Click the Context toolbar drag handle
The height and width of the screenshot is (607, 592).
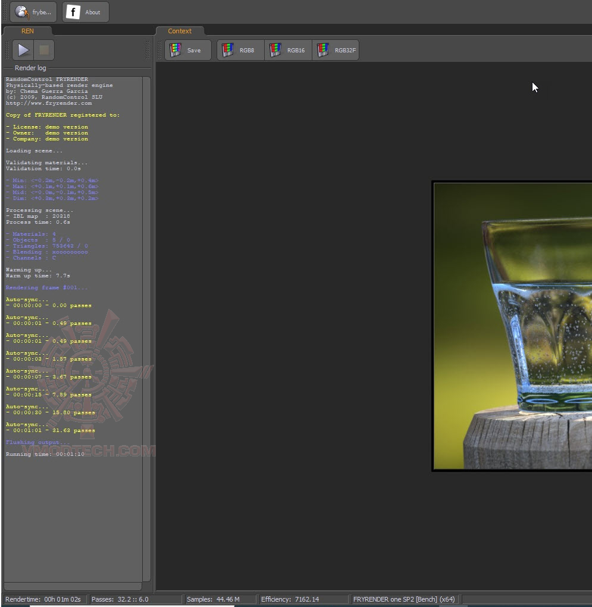pyautogui.click(x=159, y=50)
